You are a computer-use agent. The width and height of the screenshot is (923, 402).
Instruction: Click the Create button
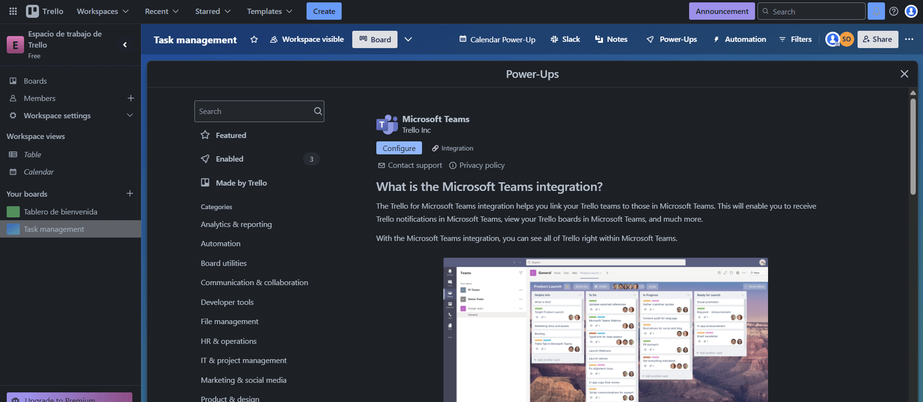(x=324, y=11)
